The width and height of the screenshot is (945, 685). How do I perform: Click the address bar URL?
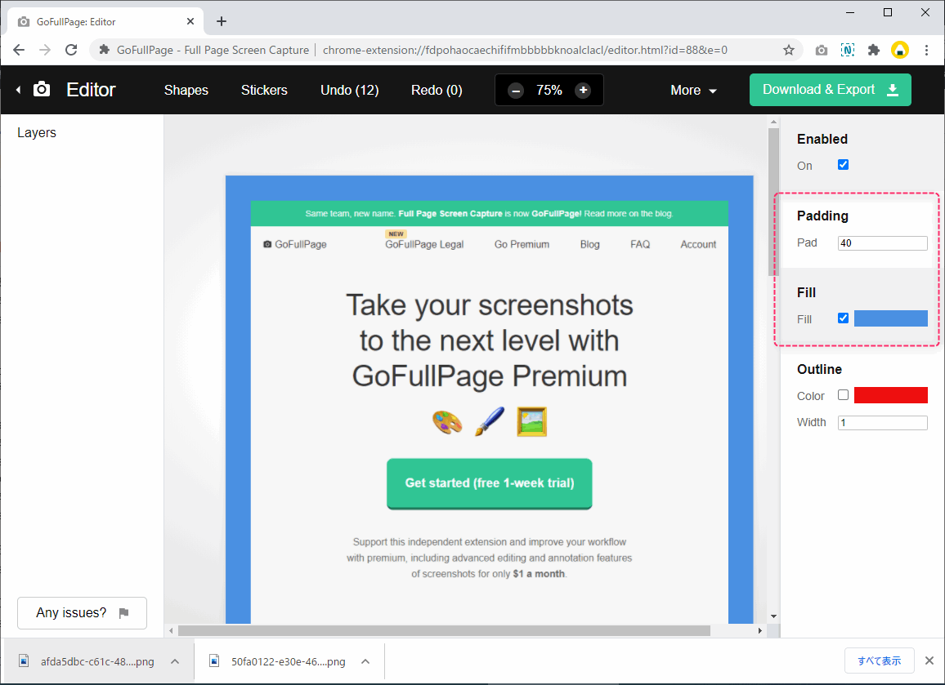pos(525,50)
